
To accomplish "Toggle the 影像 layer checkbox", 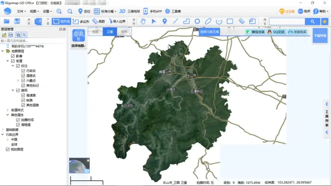I will pyautogui.click(x=13, y=56).
